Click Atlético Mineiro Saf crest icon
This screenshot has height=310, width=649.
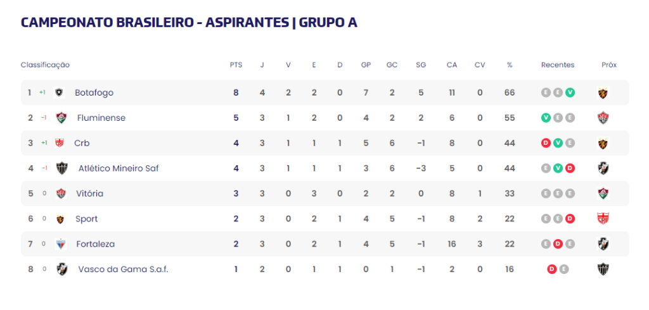click(62, 168)
